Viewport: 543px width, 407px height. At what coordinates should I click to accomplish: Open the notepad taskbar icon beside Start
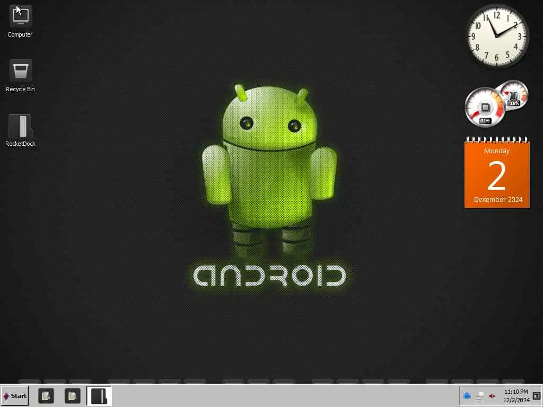coord(46,395)
